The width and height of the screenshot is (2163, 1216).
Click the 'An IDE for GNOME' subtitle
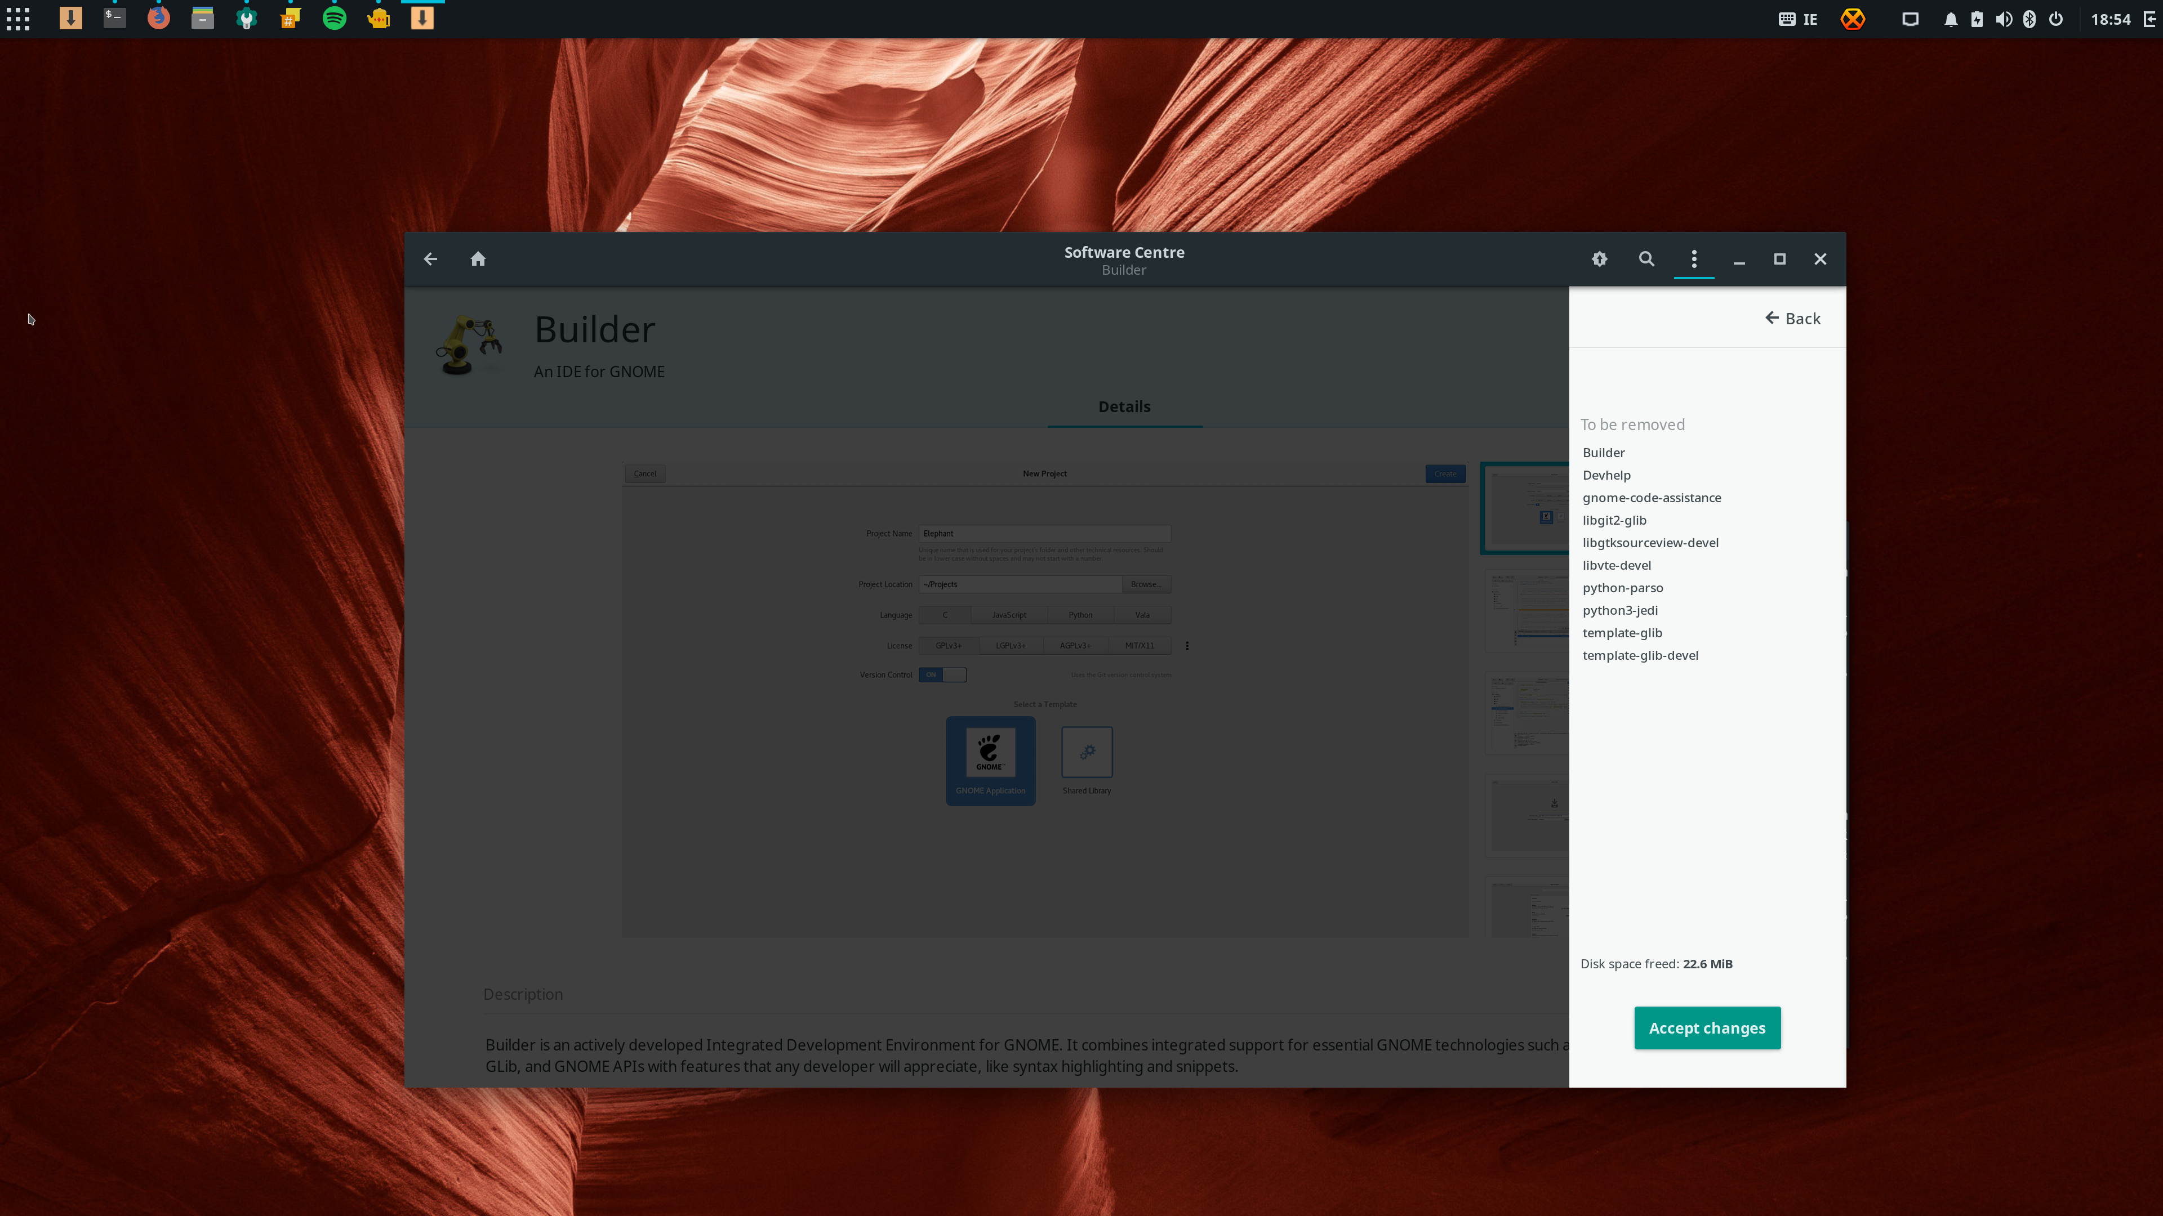coord(599,372)
